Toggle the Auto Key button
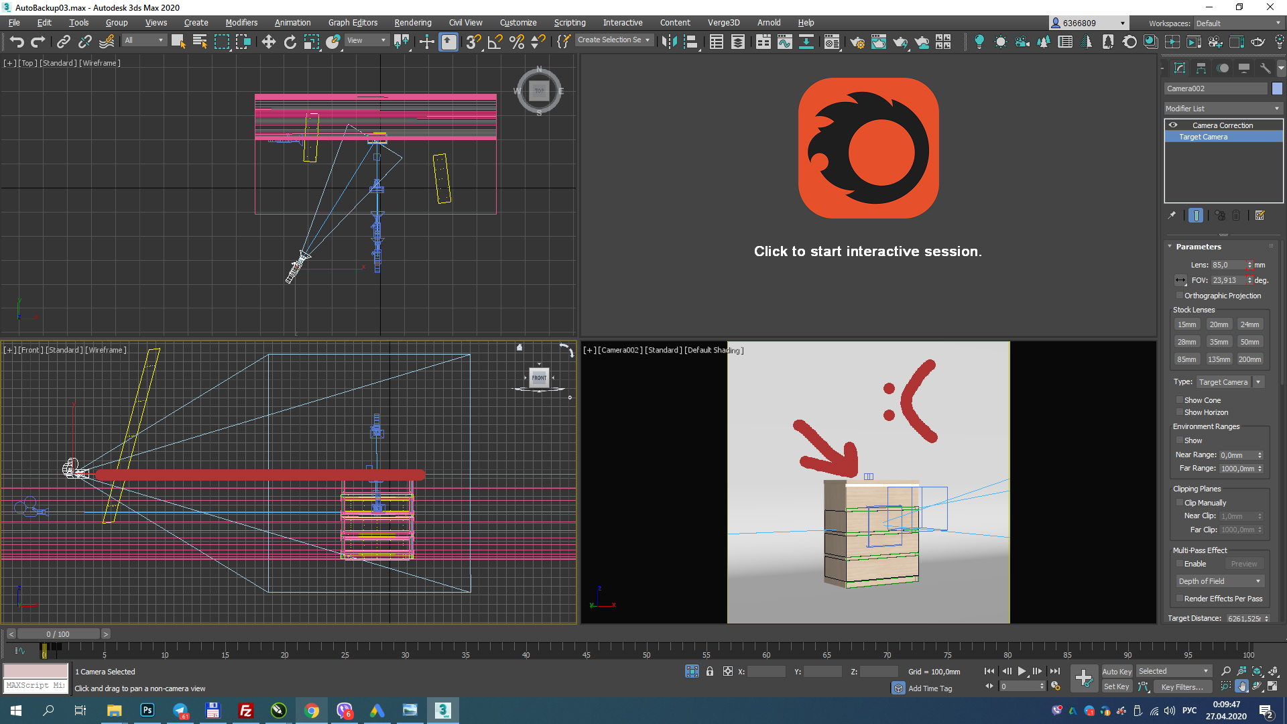This screenshot has height=724, width=1287. coord(1117,671)
